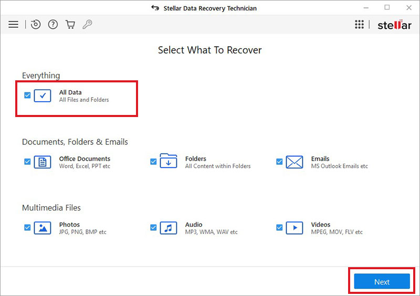The image size is (420, 296).
Task: Click the 'Photos' label text
Action: coord(69,225)
